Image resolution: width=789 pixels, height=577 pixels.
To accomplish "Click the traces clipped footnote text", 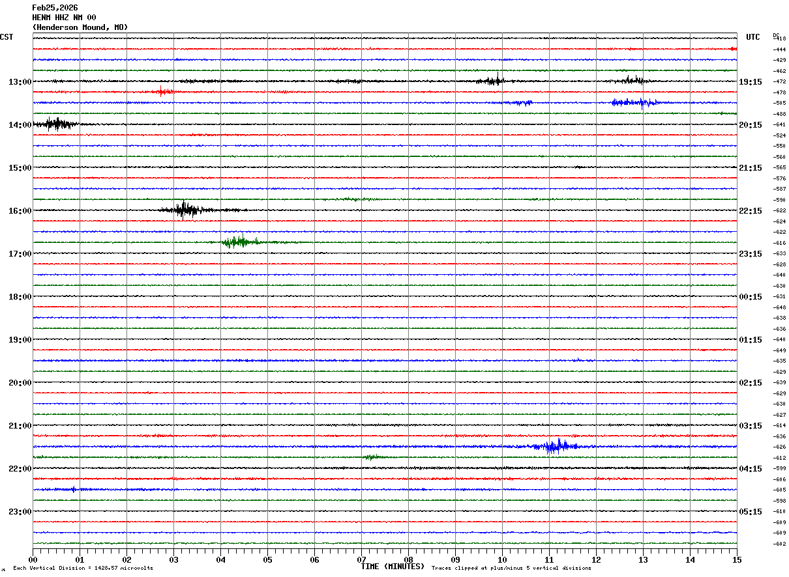I will click(511, 569).
